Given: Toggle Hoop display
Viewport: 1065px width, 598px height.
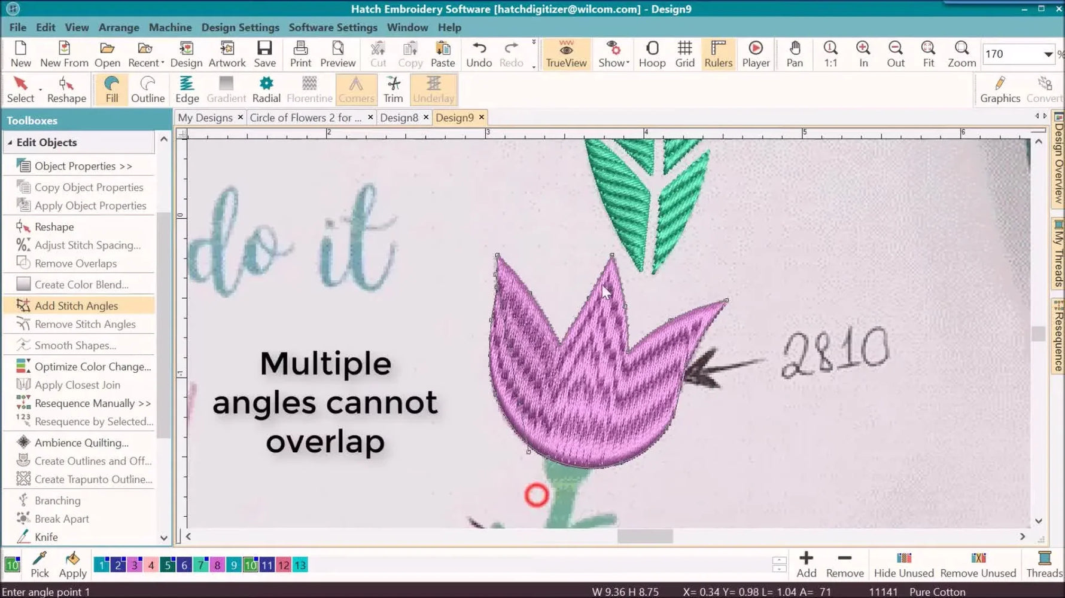Looking at the screenshot, I should pos(652,54).
